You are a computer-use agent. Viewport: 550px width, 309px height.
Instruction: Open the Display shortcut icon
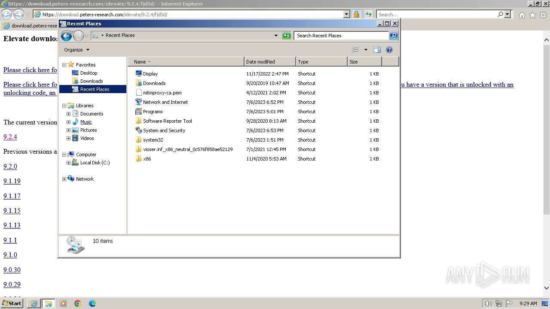138,74
